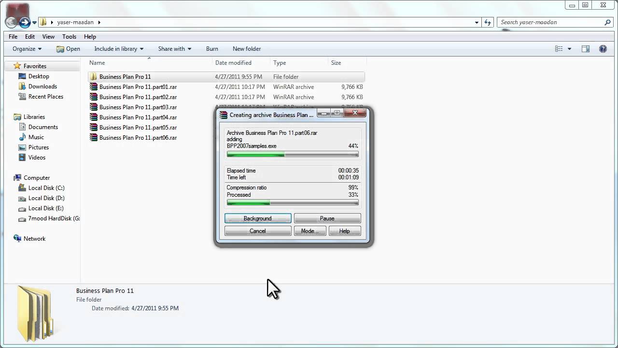
Task: Open the Videos library
Action: coord(37,158)
